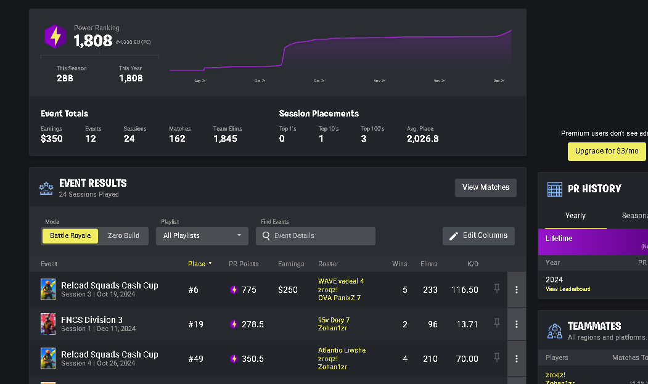Select the Seasonal tab in PR History
The image size is (648, 384).
point(635,216)
